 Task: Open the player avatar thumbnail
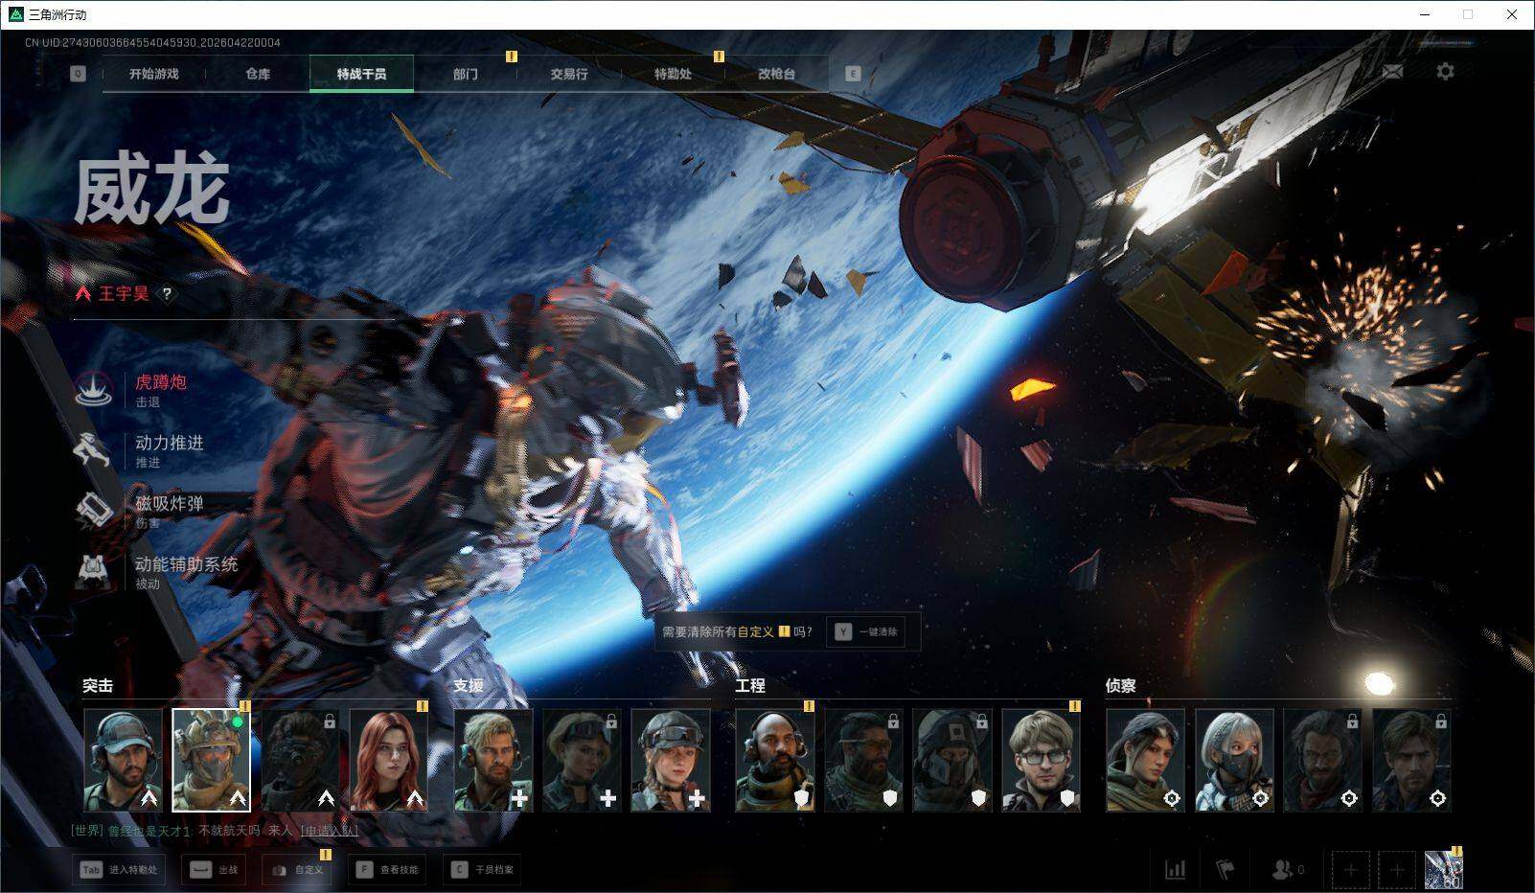(x=1444, y=870)
